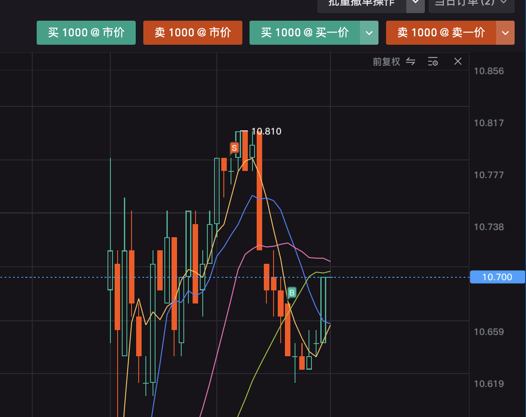This screenshot has width=526, height=417.
Task: Buy 1000 at 买一价 bid price
Action: 305,33
